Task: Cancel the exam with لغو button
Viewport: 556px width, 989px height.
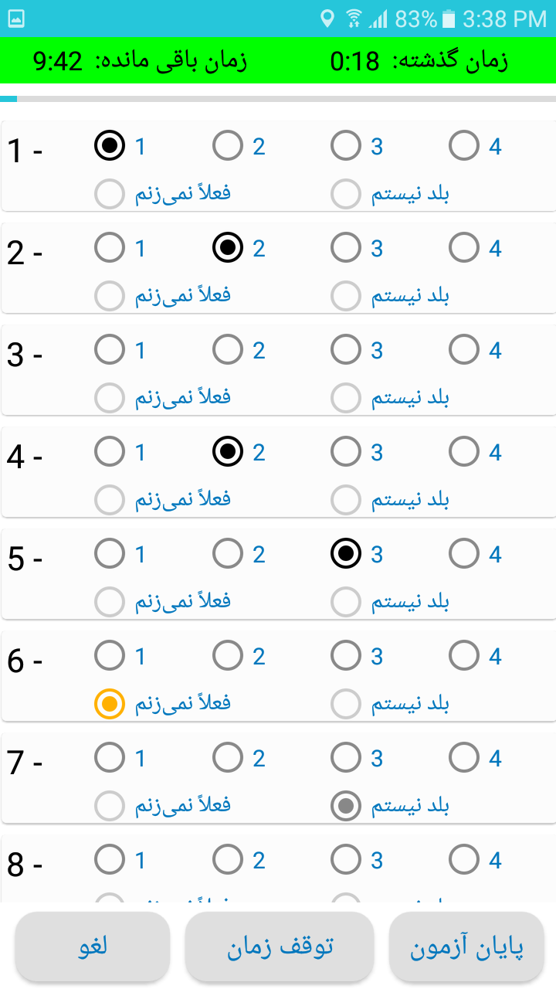Action: (93, 948)
